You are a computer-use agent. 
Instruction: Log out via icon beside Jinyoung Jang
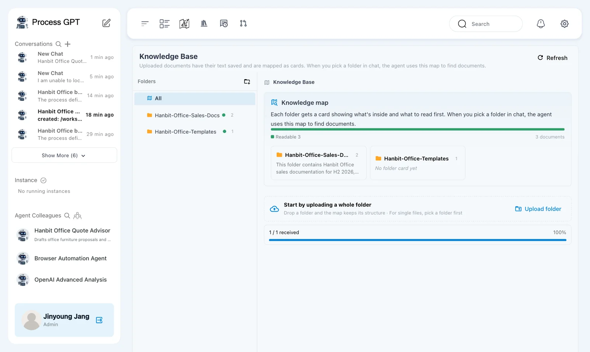pyautogui.click(x=99, y=320)
